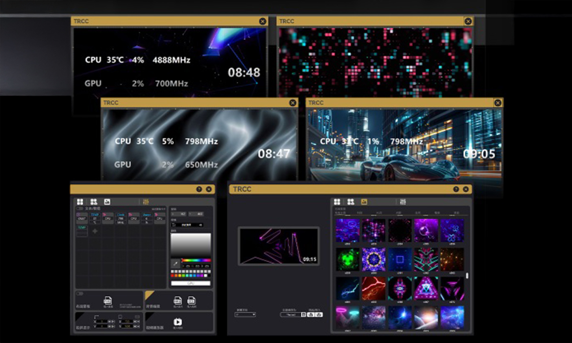Toggle the switch above the element grid
572x343 pixels.
(x=80, y=209)
